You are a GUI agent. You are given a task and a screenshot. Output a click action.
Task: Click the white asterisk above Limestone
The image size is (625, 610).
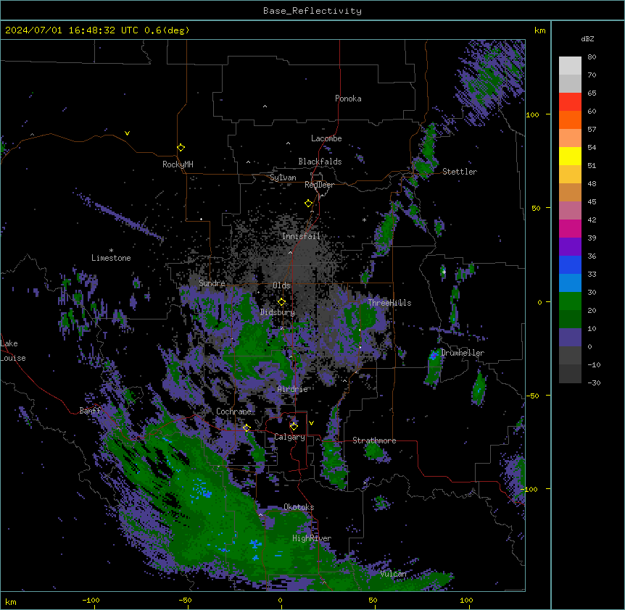pos(111,251)
